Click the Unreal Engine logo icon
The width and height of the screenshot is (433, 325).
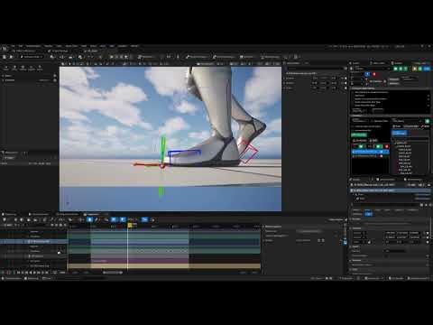tap(5, 48)
